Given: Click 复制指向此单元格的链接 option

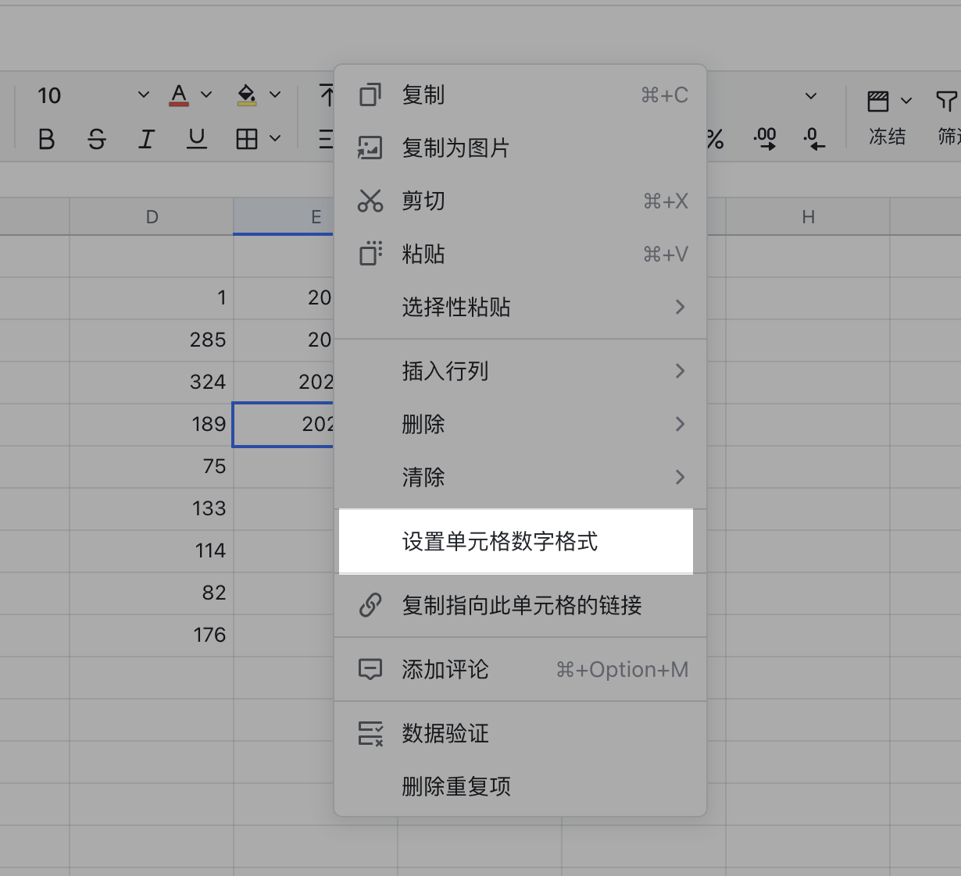Looking at the screenshot, I should [x=521, y=605].
